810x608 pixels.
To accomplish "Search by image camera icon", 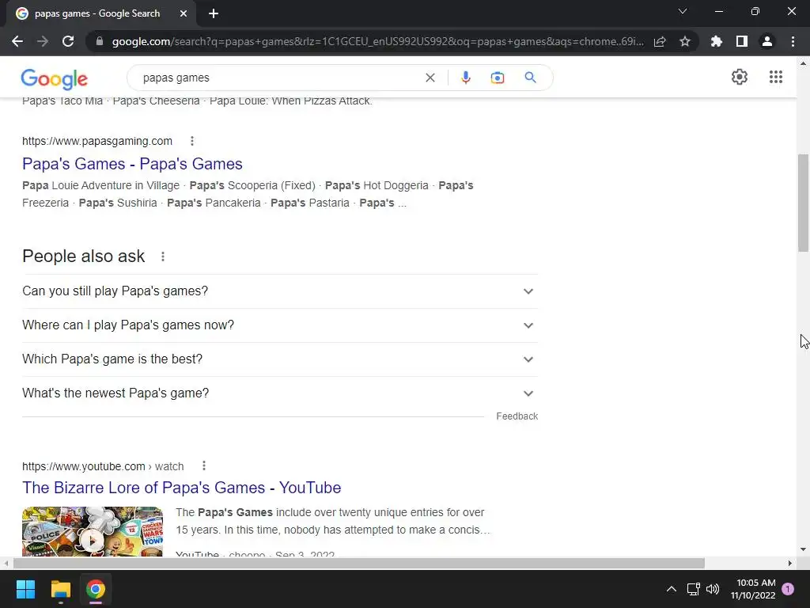I will point(497,78).
